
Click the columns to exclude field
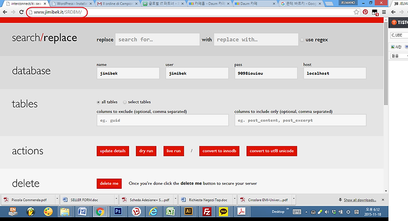163,120
